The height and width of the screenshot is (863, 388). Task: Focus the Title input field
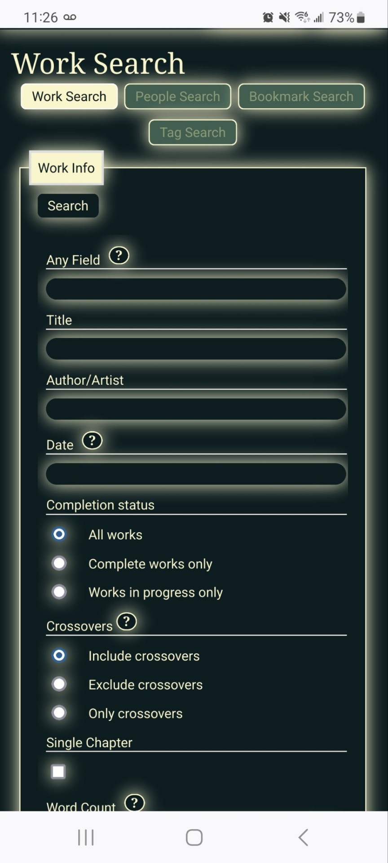click(x=196, y=349)
